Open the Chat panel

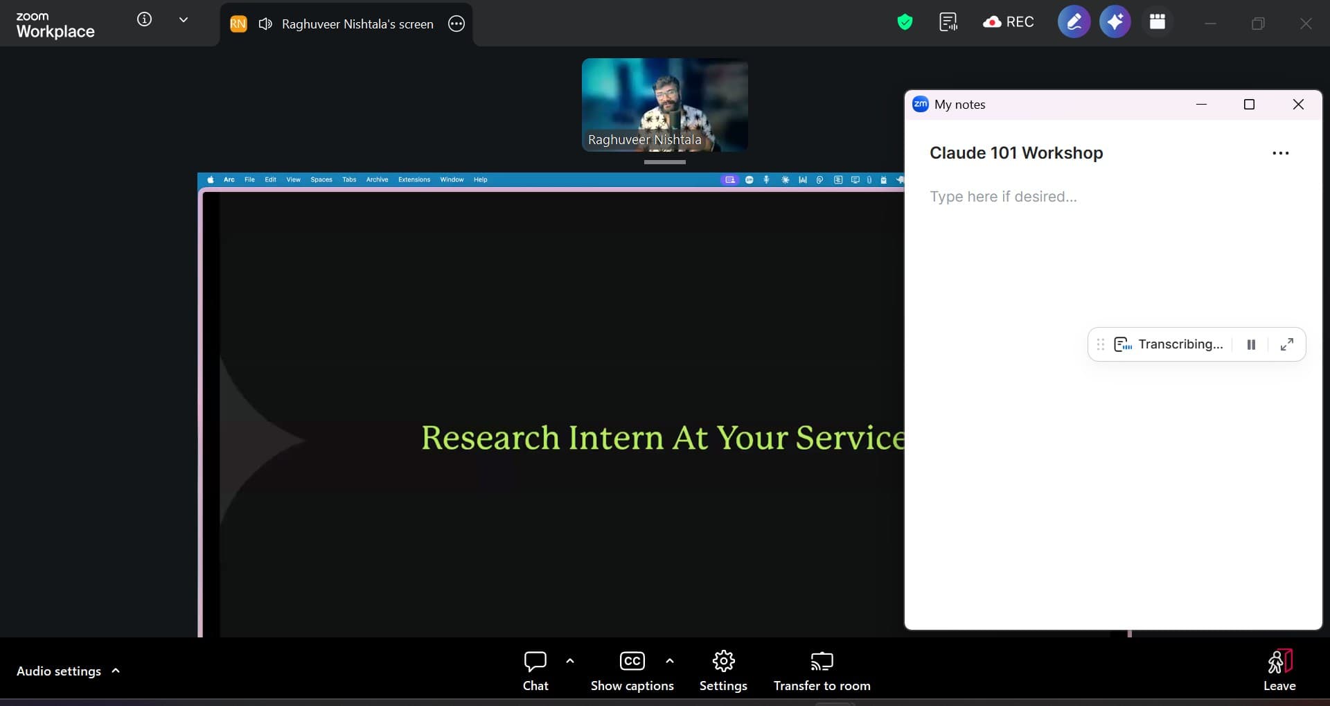pyautogui.click(x=535, y=671)
